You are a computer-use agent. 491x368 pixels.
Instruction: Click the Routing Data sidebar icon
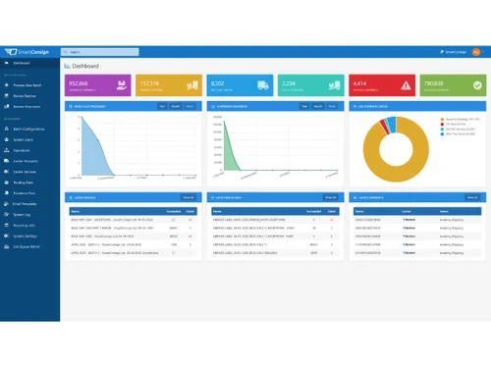point(6,183)
